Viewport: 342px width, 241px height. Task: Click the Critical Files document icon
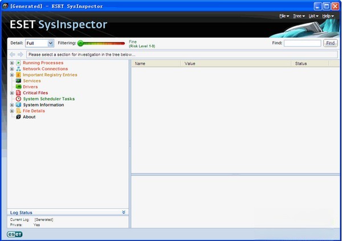(18, 93)
